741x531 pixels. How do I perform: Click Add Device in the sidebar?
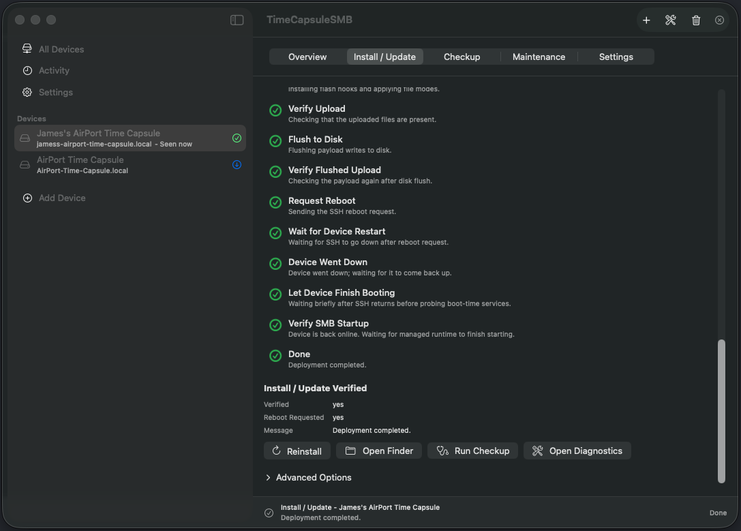[x=62, y=198]
